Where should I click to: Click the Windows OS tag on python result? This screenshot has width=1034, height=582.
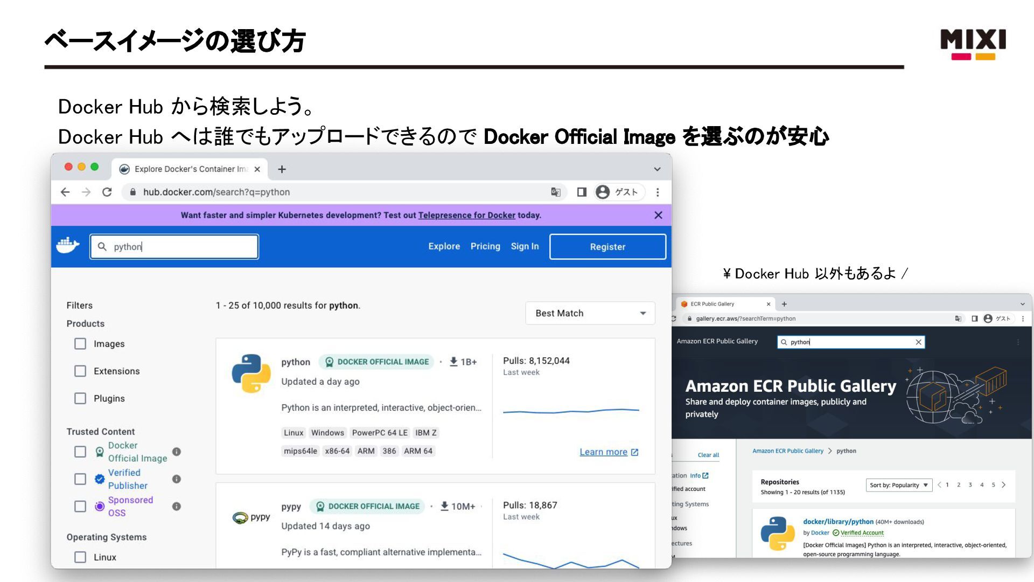(327, 433)
